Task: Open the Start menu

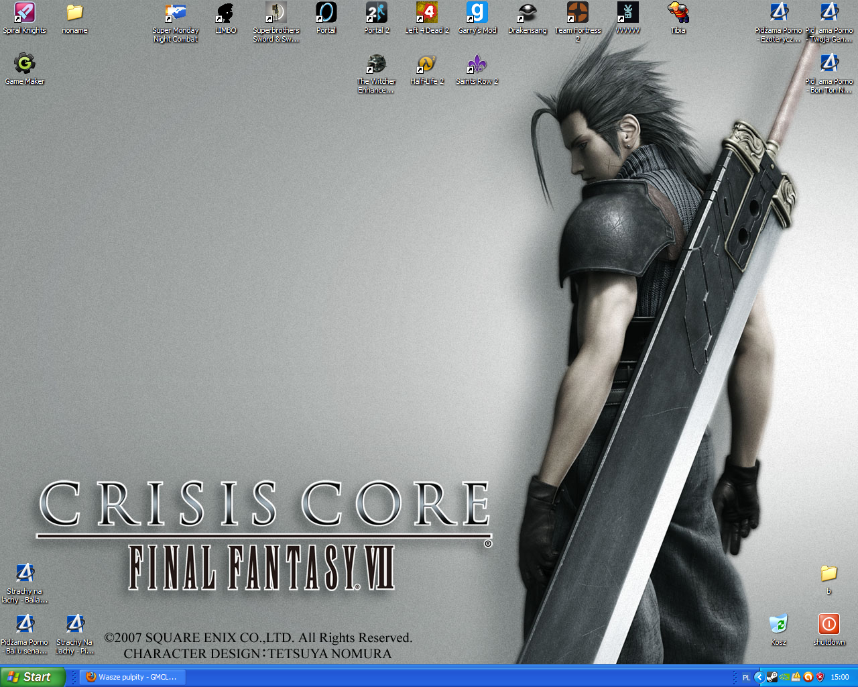Action: click(32, 677)
